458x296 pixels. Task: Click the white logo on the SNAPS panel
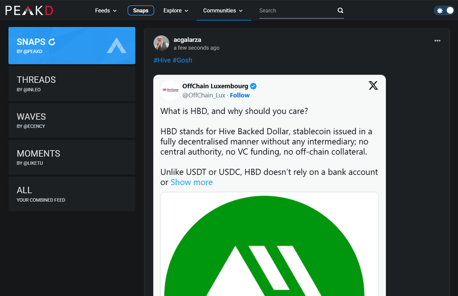click(116, 45)
